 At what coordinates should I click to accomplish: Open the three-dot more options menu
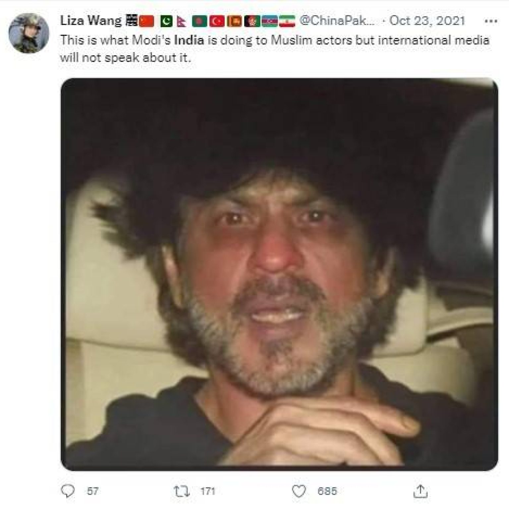tap(491, 21)
